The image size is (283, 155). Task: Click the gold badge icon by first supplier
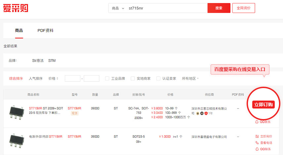[x=198, y=113]
